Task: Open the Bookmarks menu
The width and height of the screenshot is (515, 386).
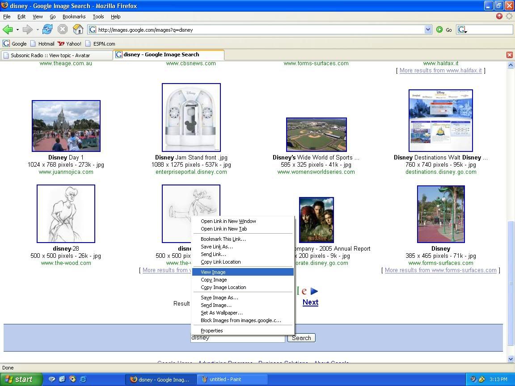Action: click(74, 17)
